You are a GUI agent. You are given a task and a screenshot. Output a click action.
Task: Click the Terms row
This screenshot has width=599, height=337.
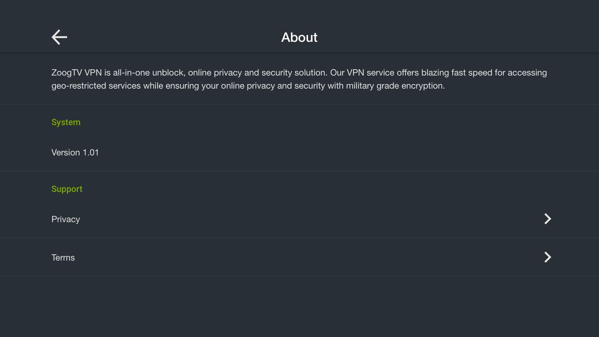63,257
